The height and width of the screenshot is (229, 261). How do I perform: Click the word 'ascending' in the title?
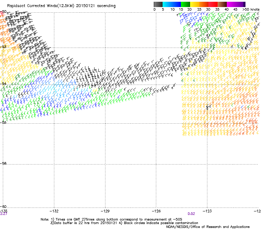[x=106, y=6]
